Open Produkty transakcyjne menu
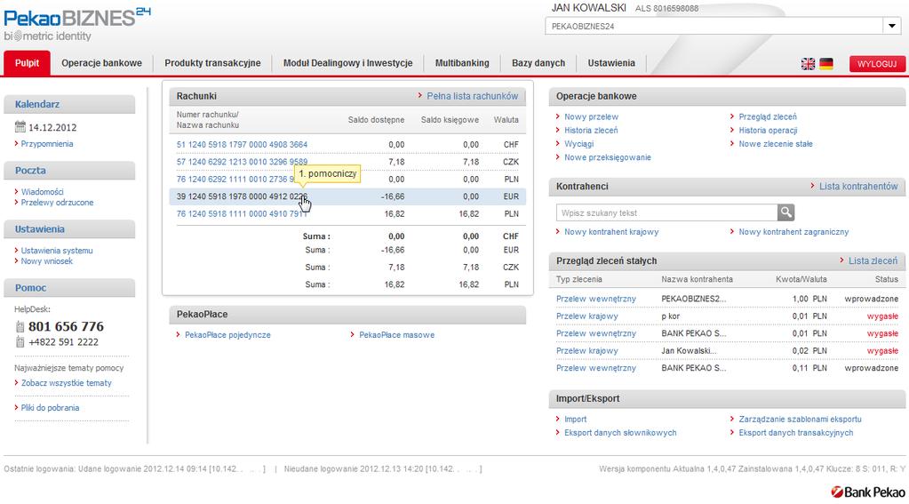Viewport: 909px width, 504px height. pyautogui.click(x=212, y=63)
